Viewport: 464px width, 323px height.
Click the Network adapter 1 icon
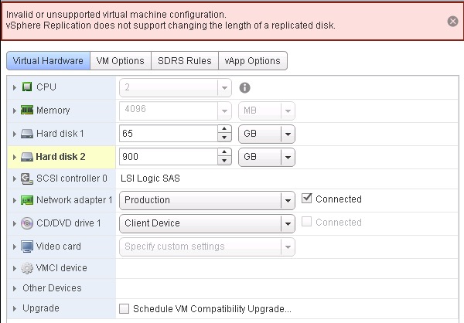pyautogui.click(x=27, y=200)
